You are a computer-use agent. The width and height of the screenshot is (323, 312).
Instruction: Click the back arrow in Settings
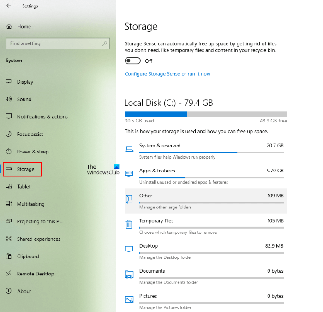(x=9, y=6)
